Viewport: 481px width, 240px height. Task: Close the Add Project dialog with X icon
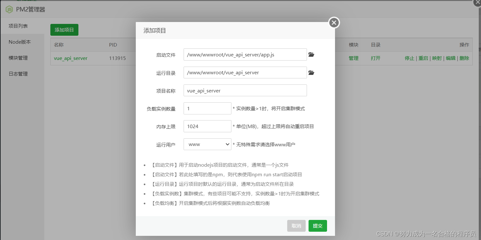[x=334, y=23]
